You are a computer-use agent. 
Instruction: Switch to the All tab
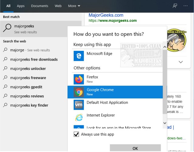(8, 6)
